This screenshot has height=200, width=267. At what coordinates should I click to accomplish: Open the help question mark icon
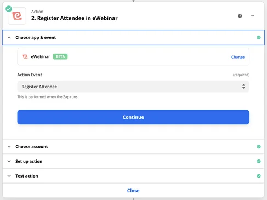(x=240, y=16)
